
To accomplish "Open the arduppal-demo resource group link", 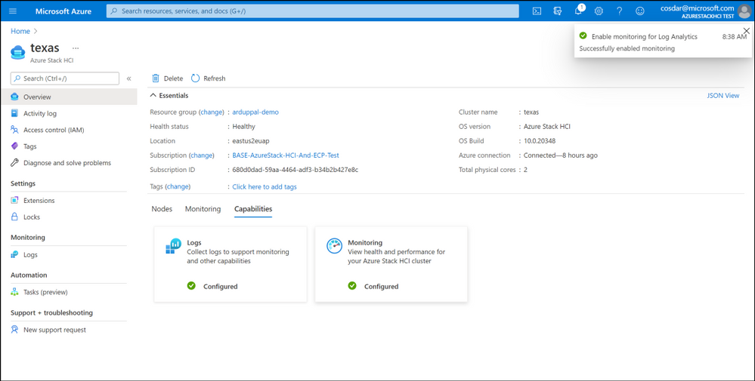I will [255, 112].
